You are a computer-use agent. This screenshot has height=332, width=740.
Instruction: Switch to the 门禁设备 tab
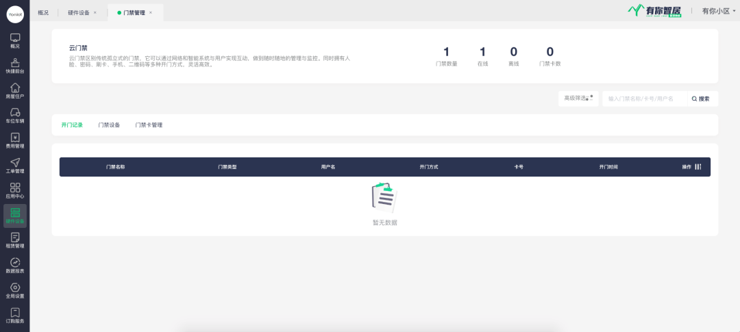point(109,125)
